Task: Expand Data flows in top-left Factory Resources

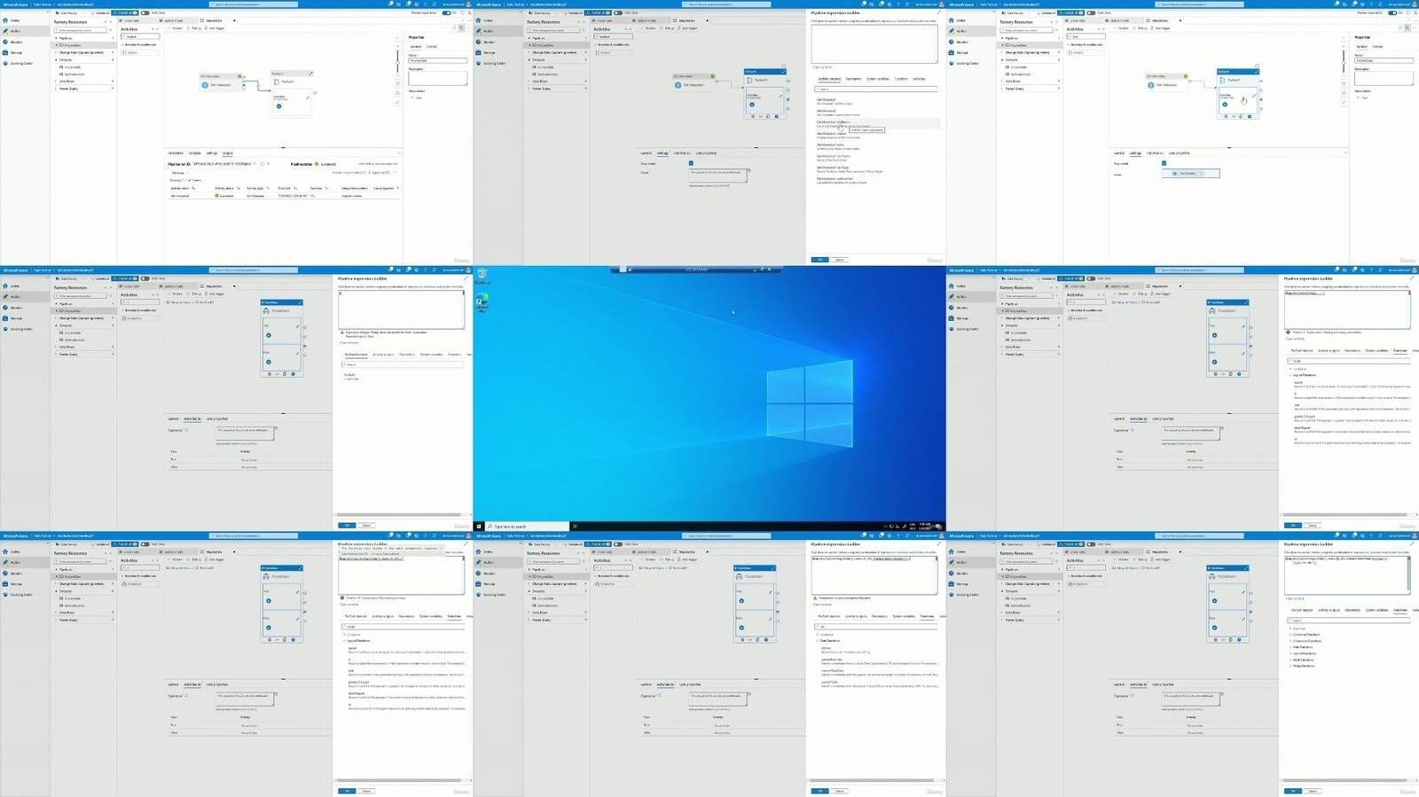Action: [x=56, y=81]
